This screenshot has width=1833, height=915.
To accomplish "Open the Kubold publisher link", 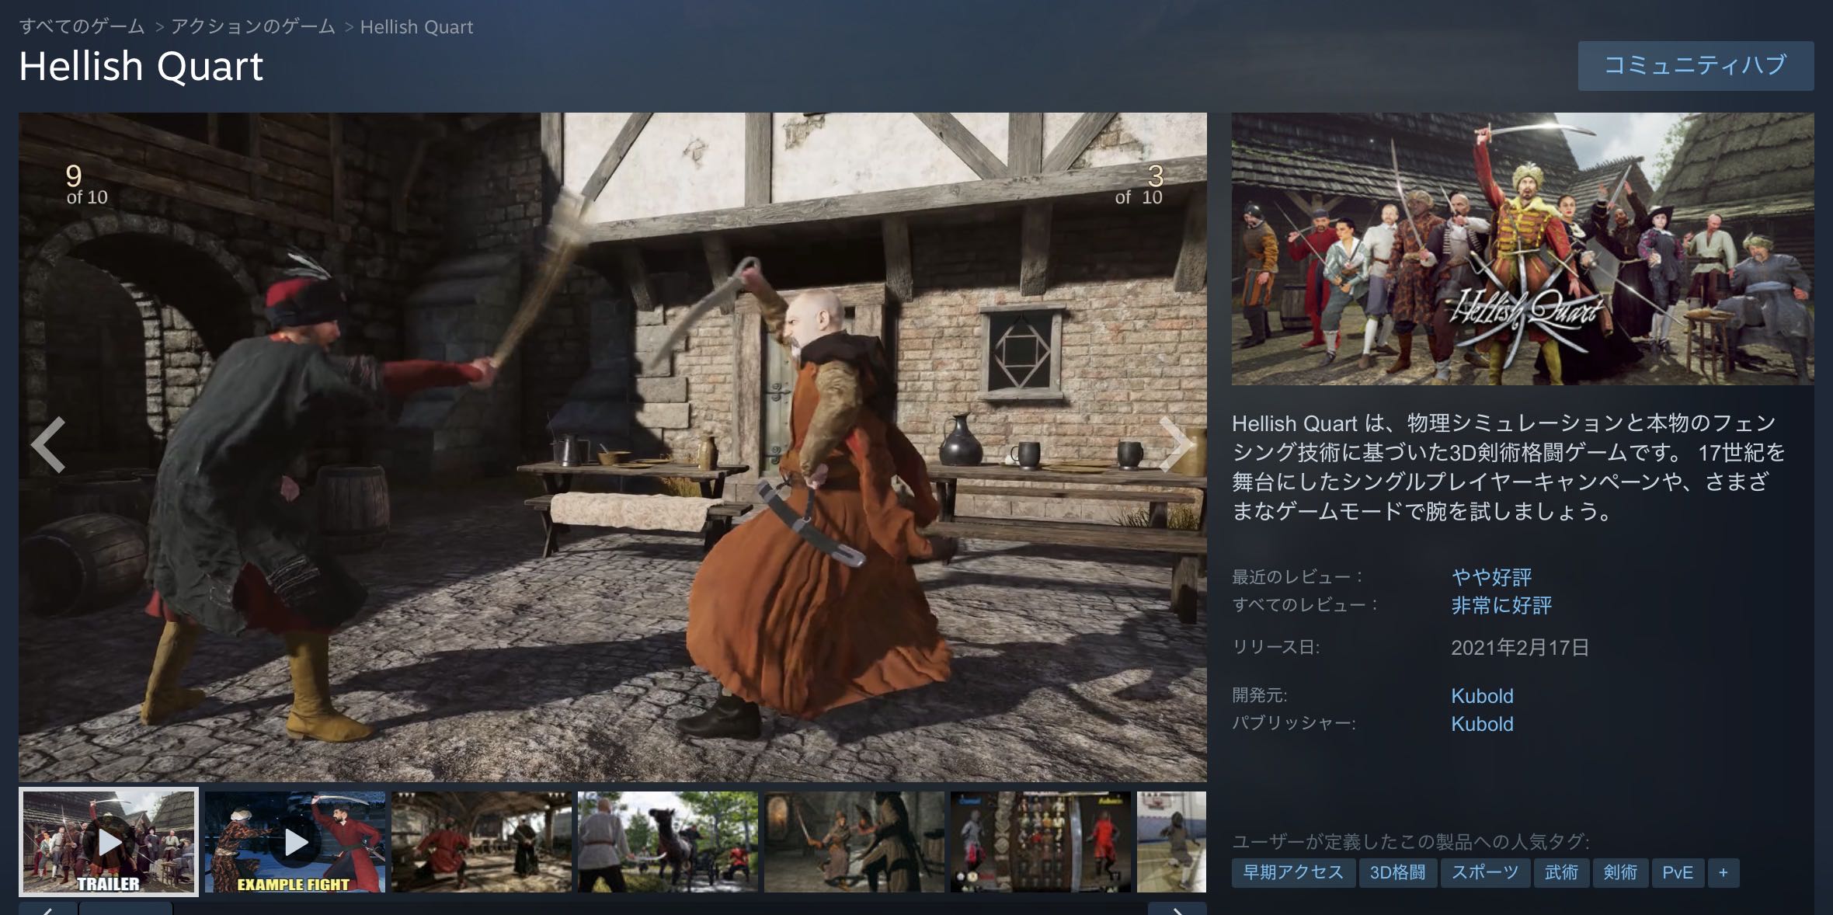I will [x=1482, y=724].
